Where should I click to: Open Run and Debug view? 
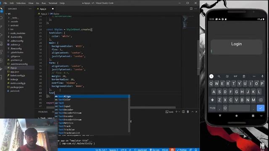tap(1, 35)
